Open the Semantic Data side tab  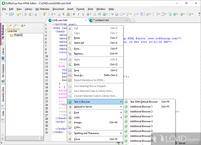tap(3, 96)
